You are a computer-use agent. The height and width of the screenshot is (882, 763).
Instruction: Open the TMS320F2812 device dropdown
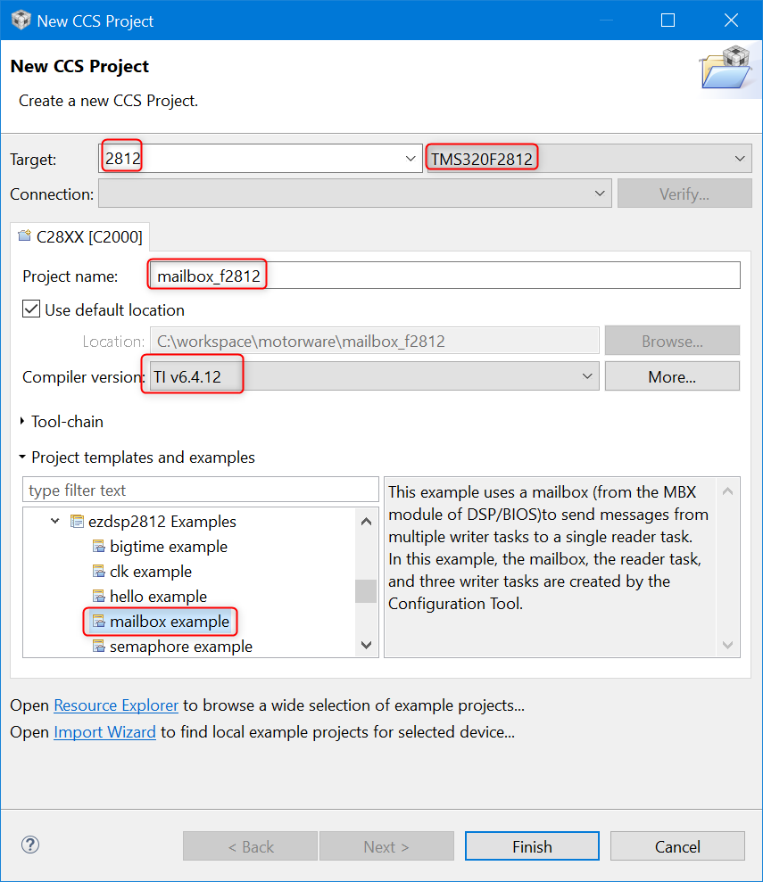739,159
